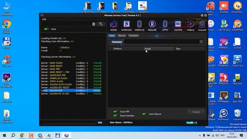Open the Recycle Bin on the desktop

pos(237,115)
